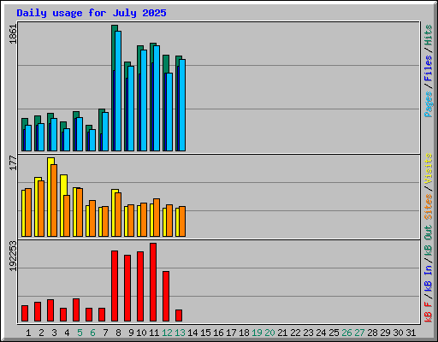This screenshot has width=438, height=342.
Task: Click day 1 on the x-axis
Action: click(28, 333)
